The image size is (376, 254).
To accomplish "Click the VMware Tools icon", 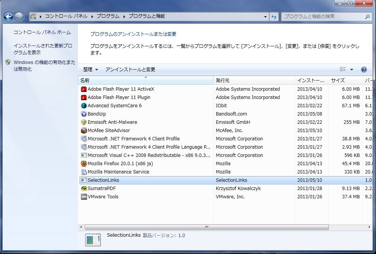I will pyautogui.click(x=84, y=197).
